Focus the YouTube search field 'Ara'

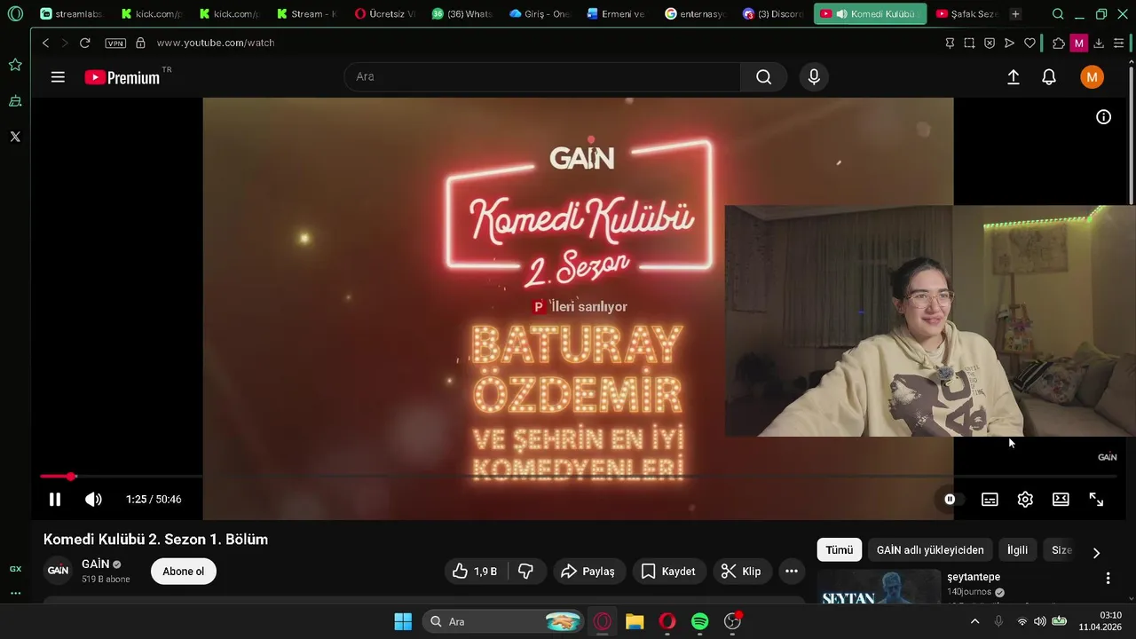[x=541, y=77]
